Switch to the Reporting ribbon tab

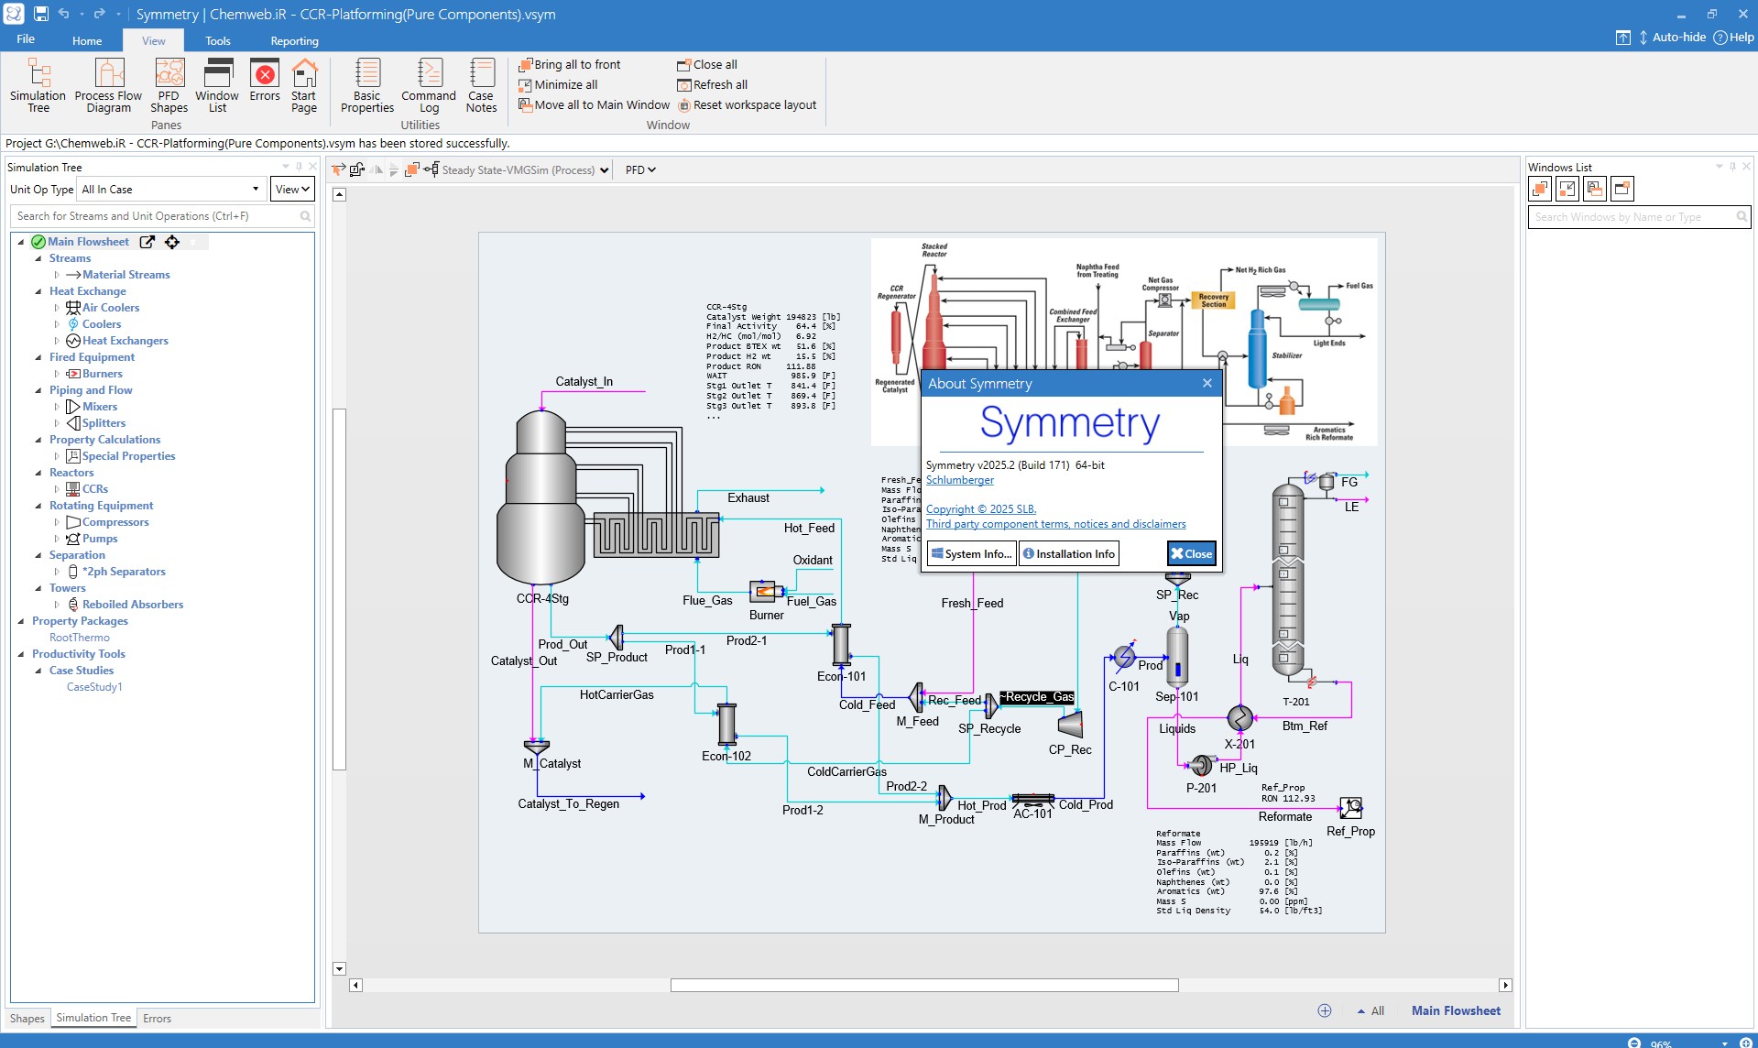coord(294,41)
